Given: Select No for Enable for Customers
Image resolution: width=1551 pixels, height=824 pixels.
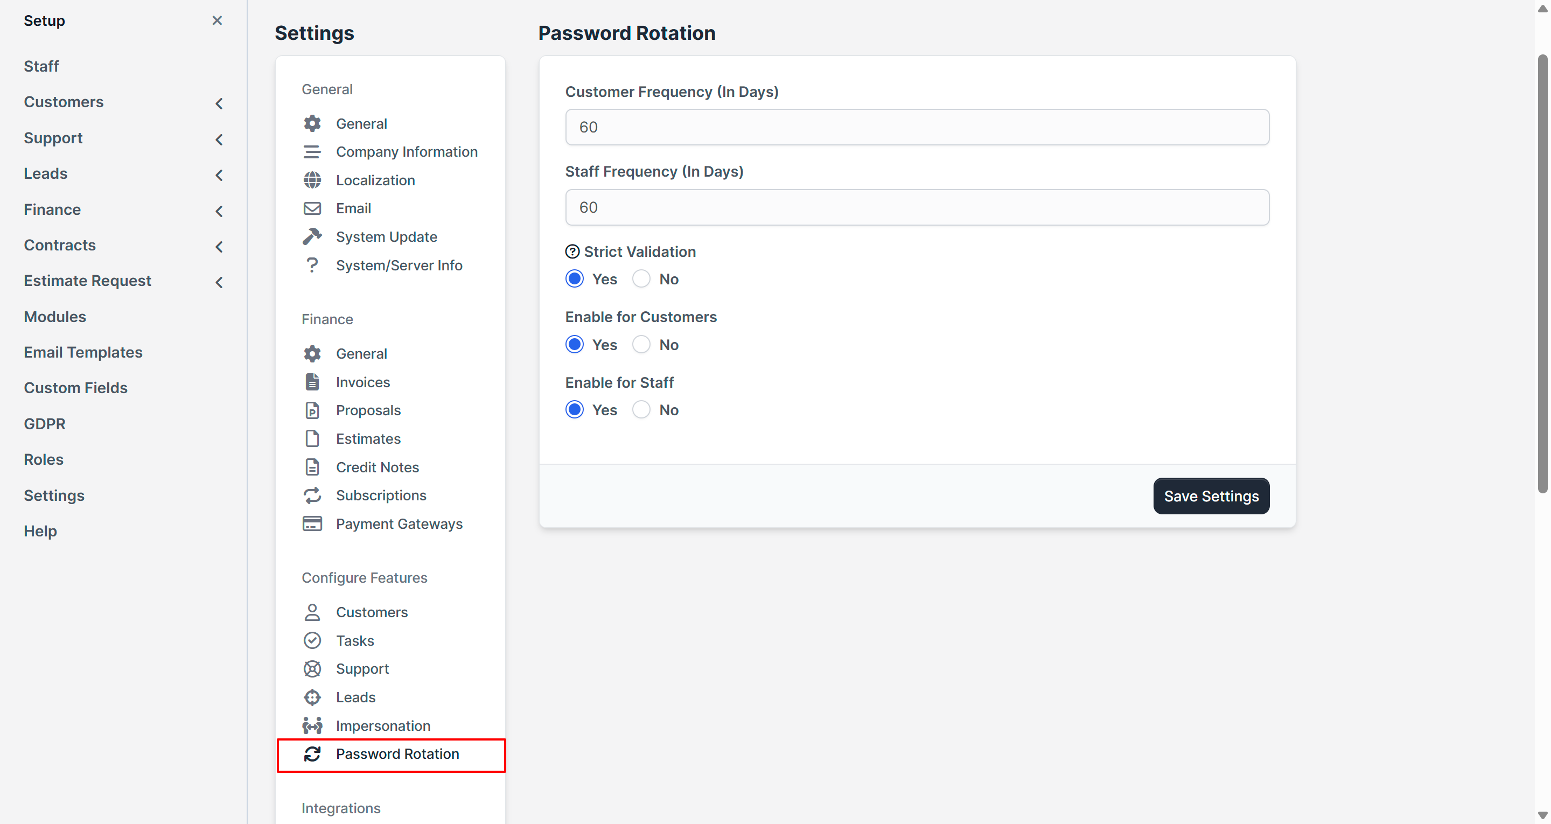Looking at the screenshot, I should [641, 345].
